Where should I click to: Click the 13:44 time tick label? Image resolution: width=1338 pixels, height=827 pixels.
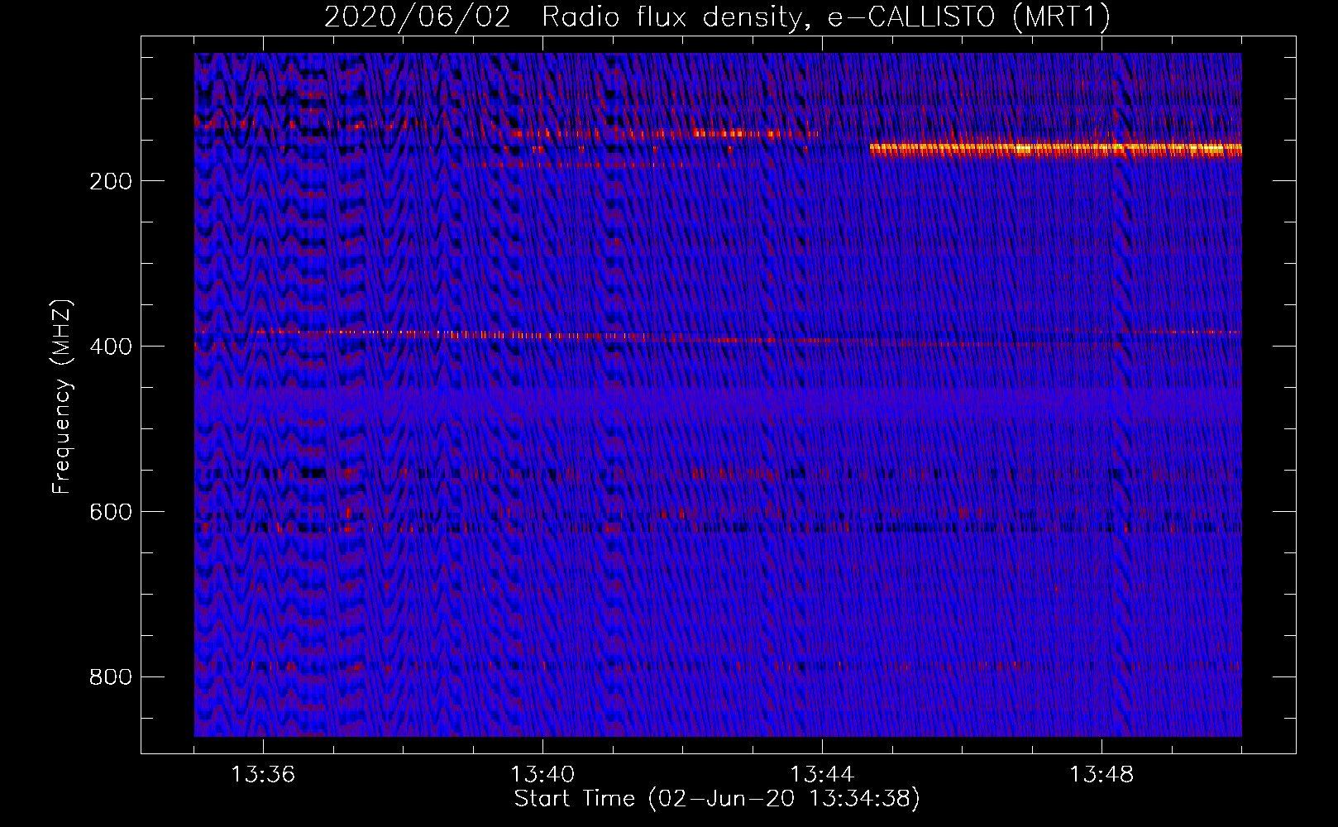(x=822, y=775)
